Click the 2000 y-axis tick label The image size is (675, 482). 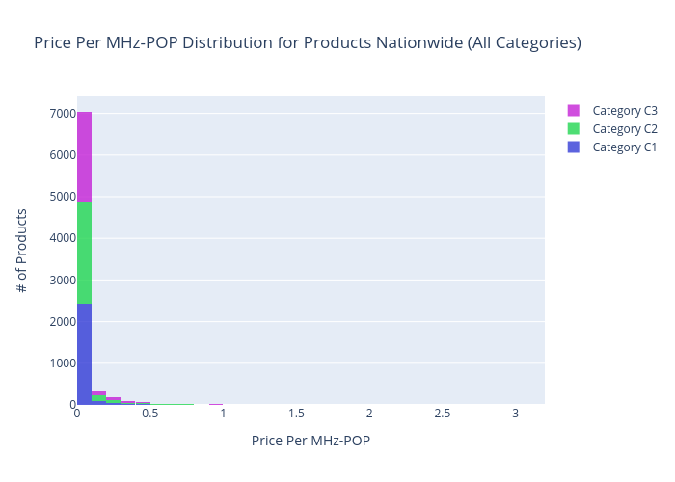tap(64, 322)
